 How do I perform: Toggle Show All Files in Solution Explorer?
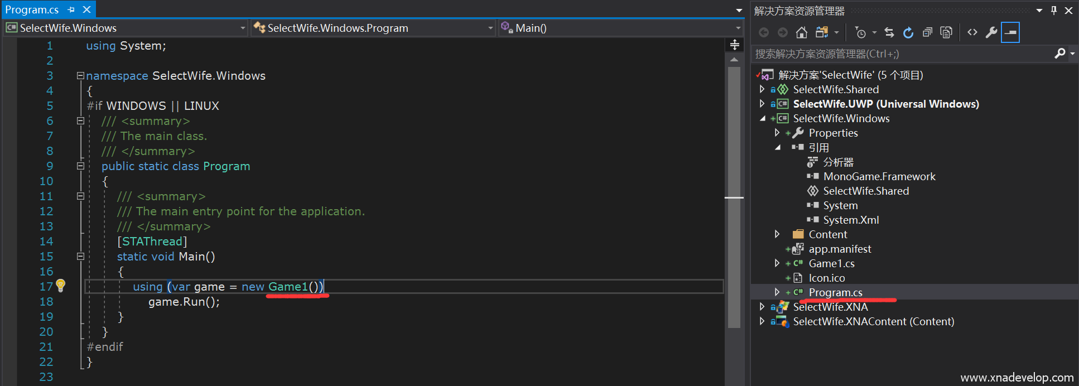click(946, 33)
